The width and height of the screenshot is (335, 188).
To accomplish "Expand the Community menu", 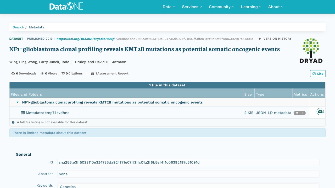I will pyautogui.click(x=221, y=7).
